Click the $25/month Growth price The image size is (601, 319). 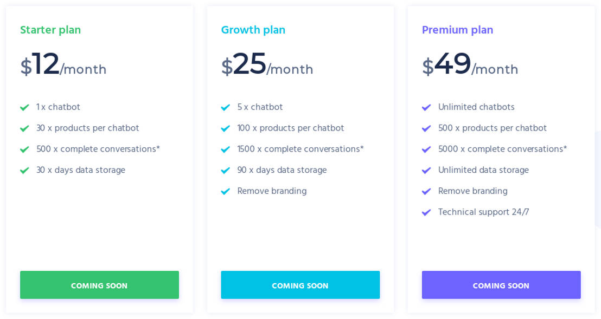tap(267, 66)
